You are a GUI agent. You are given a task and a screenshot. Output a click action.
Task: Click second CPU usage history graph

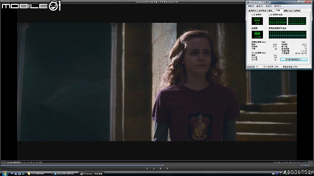pos(297,21)
